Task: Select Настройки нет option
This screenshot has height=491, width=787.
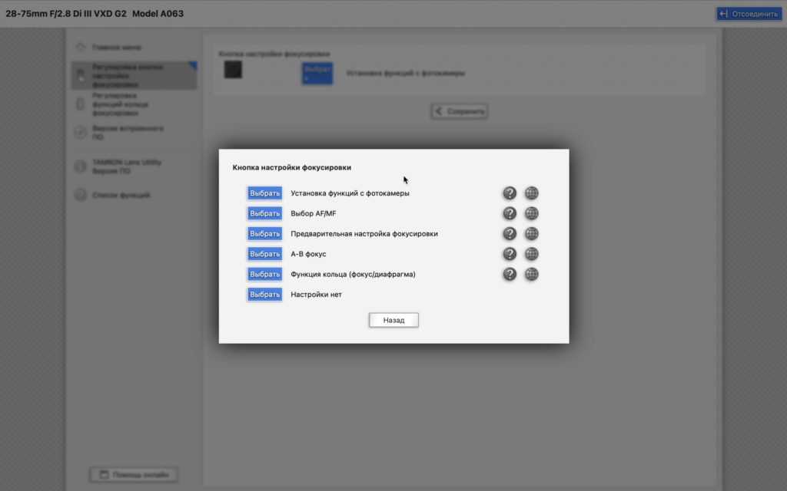Action: point(264,294)
